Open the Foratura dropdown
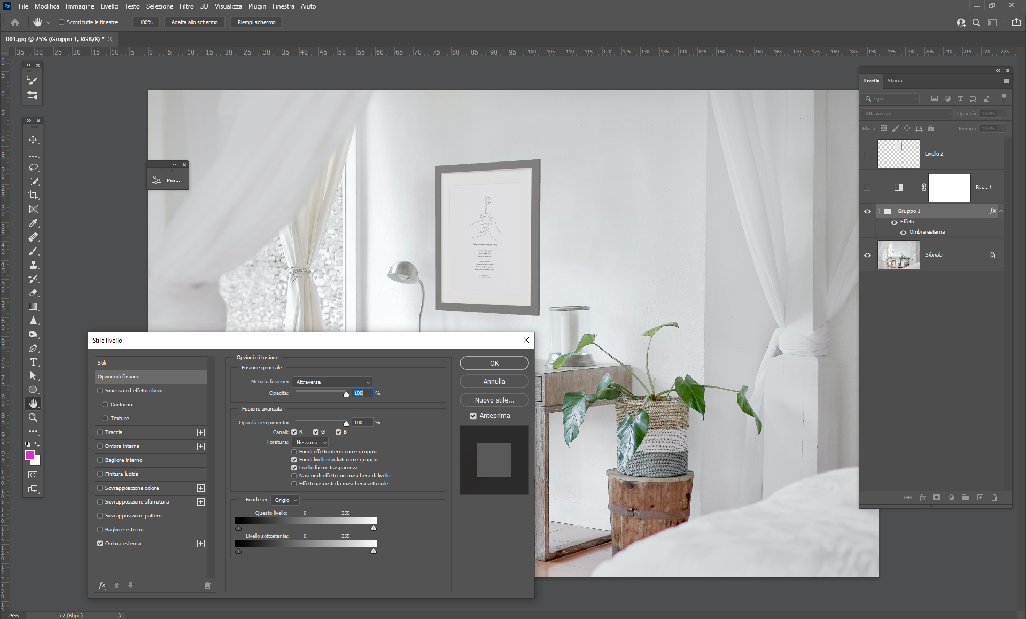The image size is (1026, 619). (310, 443)
